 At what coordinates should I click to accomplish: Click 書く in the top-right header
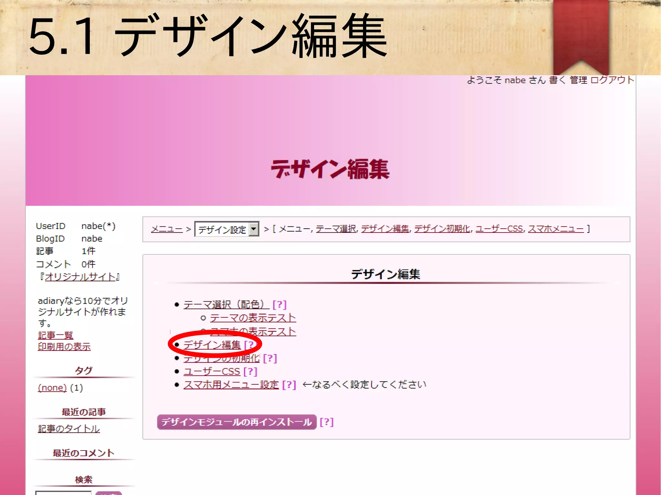(557, 80)
